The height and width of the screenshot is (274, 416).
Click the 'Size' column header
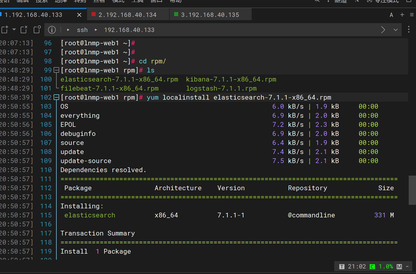386,188
